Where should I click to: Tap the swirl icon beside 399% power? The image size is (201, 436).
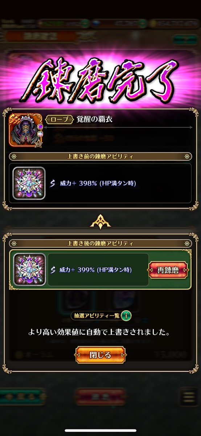53,270
